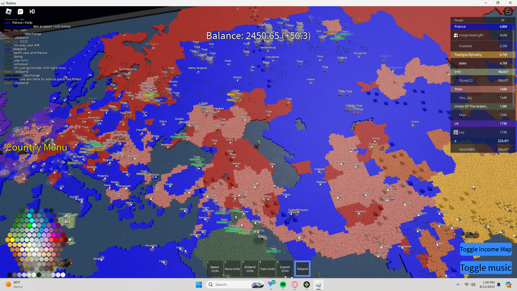
Task: Open the top-right three-dots options icon
Action: pyautogui.click(x=508, y=12)
